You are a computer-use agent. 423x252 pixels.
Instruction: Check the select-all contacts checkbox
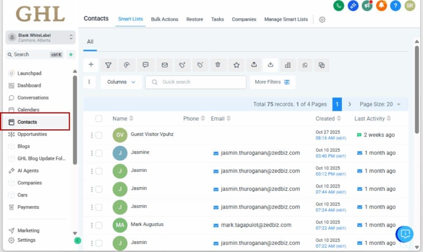click(x=99, y=119)
